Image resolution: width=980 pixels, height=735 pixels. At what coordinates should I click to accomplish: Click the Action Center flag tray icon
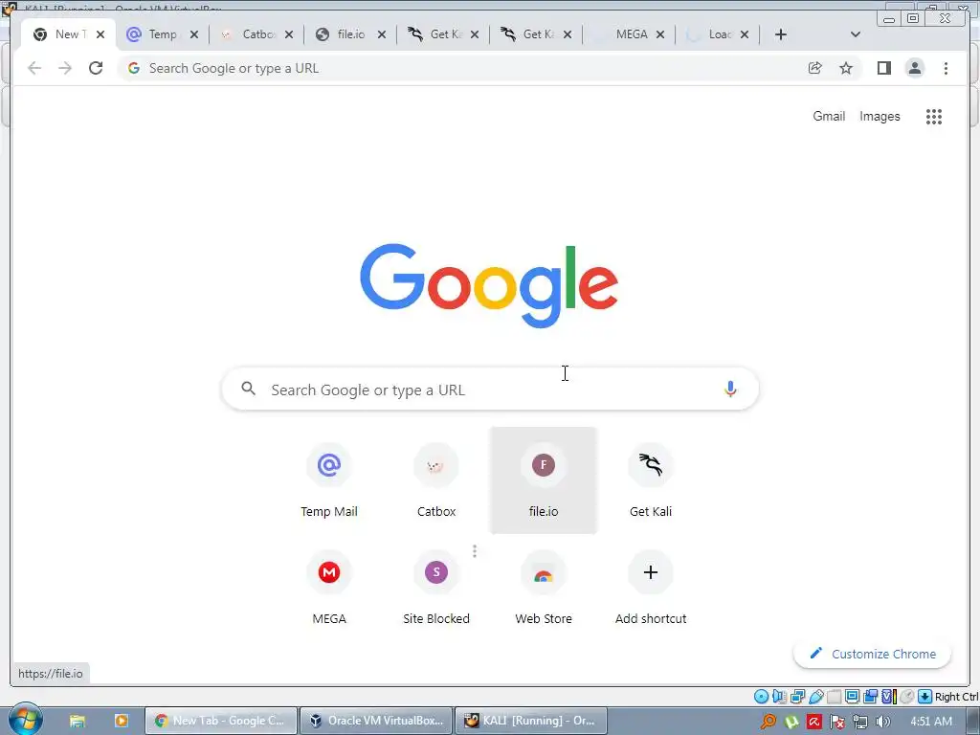coord(836,722)
